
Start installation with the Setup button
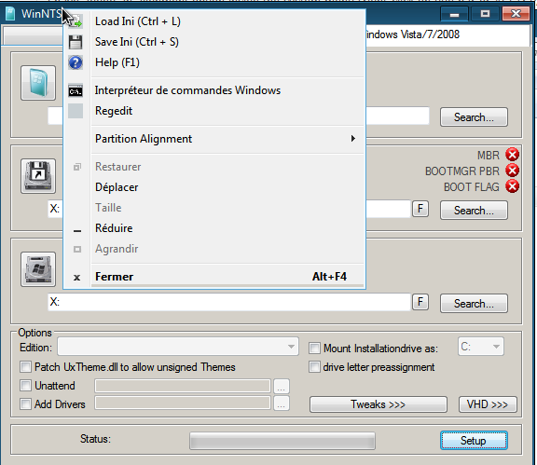(x=474, y=441)
